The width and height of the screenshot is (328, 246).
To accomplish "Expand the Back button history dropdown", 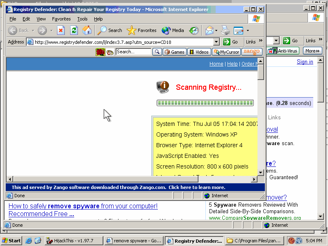I will tap(33, 30).
